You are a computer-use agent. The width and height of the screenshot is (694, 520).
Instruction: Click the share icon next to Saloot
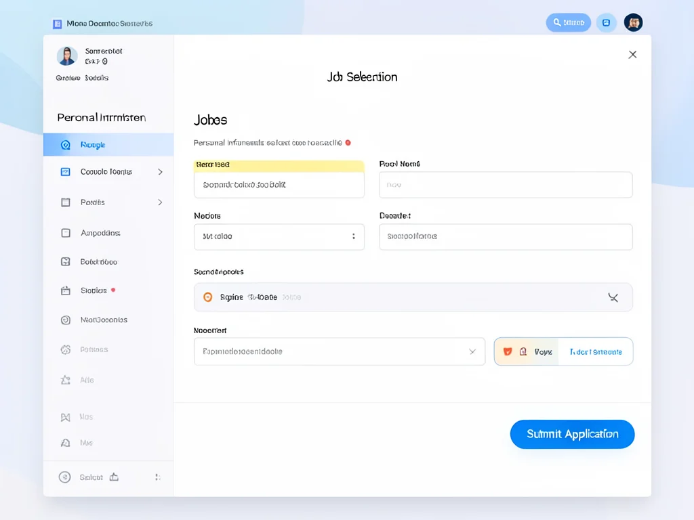tap(114, 477)
